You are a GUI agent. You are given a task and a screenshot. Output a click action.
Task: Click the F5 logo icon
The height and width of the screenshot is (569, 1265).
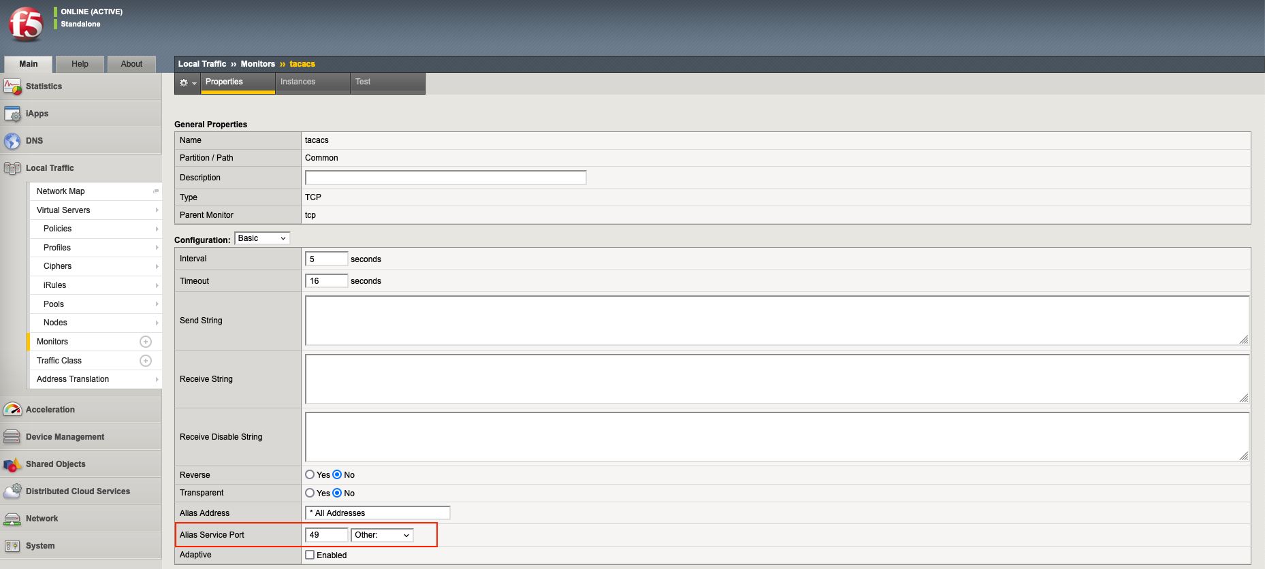26,25
